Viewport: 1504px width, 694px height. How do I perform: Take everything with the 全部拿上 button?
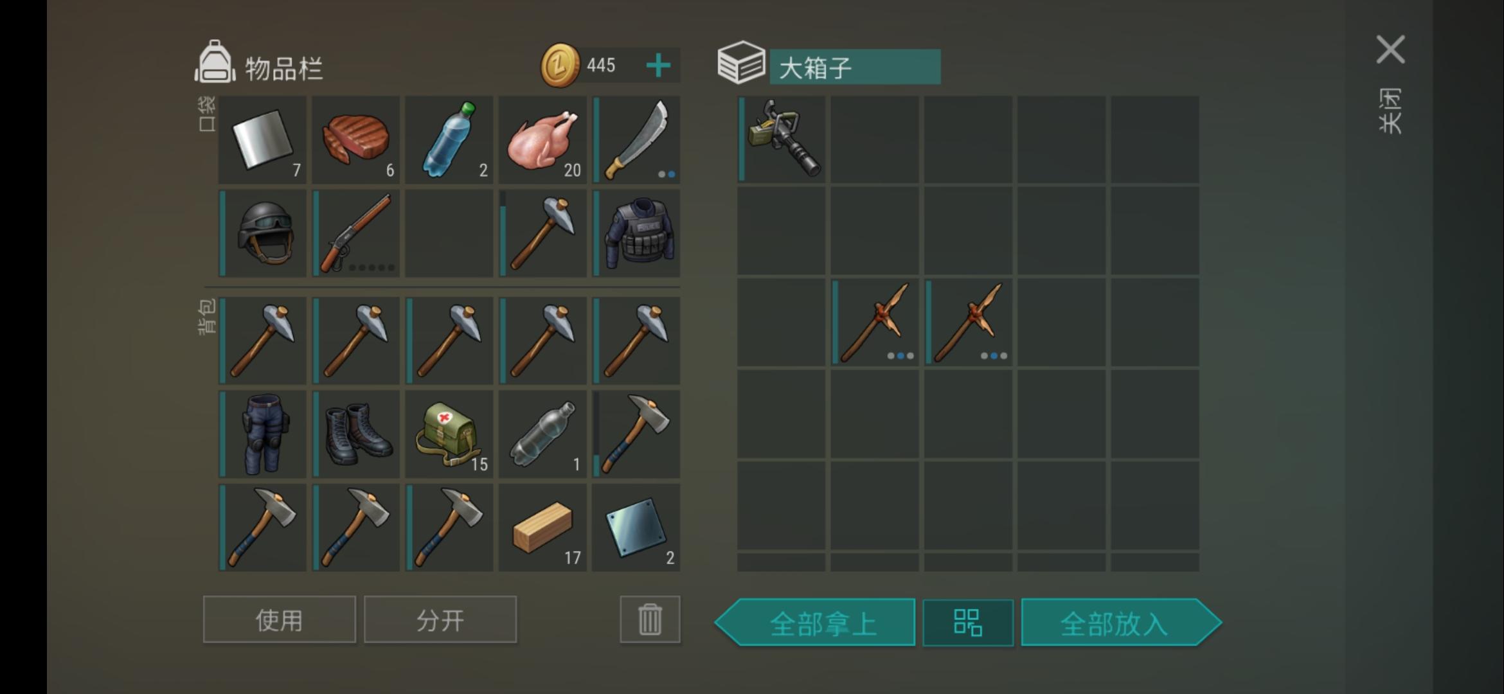815,622
